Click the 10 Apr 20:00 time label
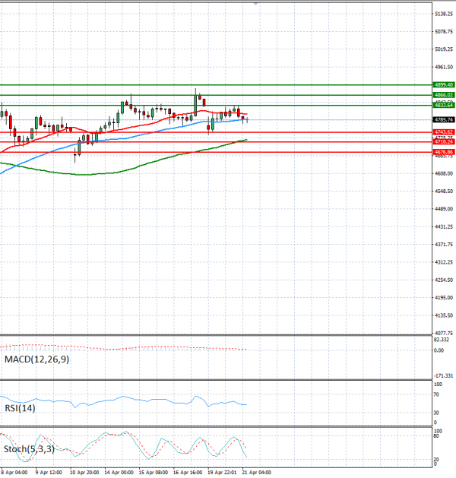Viewport: 456px width, 478px height. pyautogui.click(x=84, y=473)
